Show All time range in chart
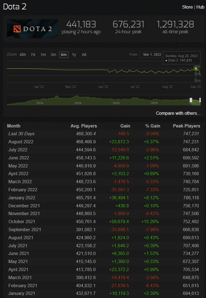This screenshot has height=298, width=206. (84, 55)
